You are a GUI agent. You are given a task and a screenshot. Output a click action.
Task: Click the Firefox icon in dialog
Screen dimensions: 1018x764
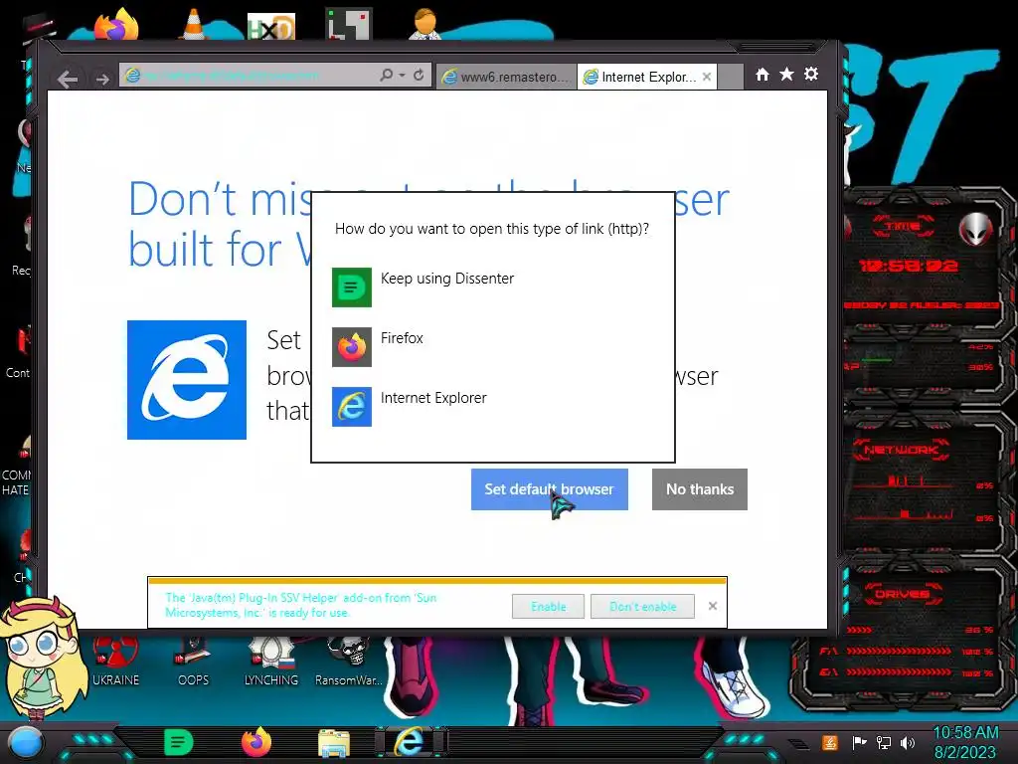[x=352, y=347]
